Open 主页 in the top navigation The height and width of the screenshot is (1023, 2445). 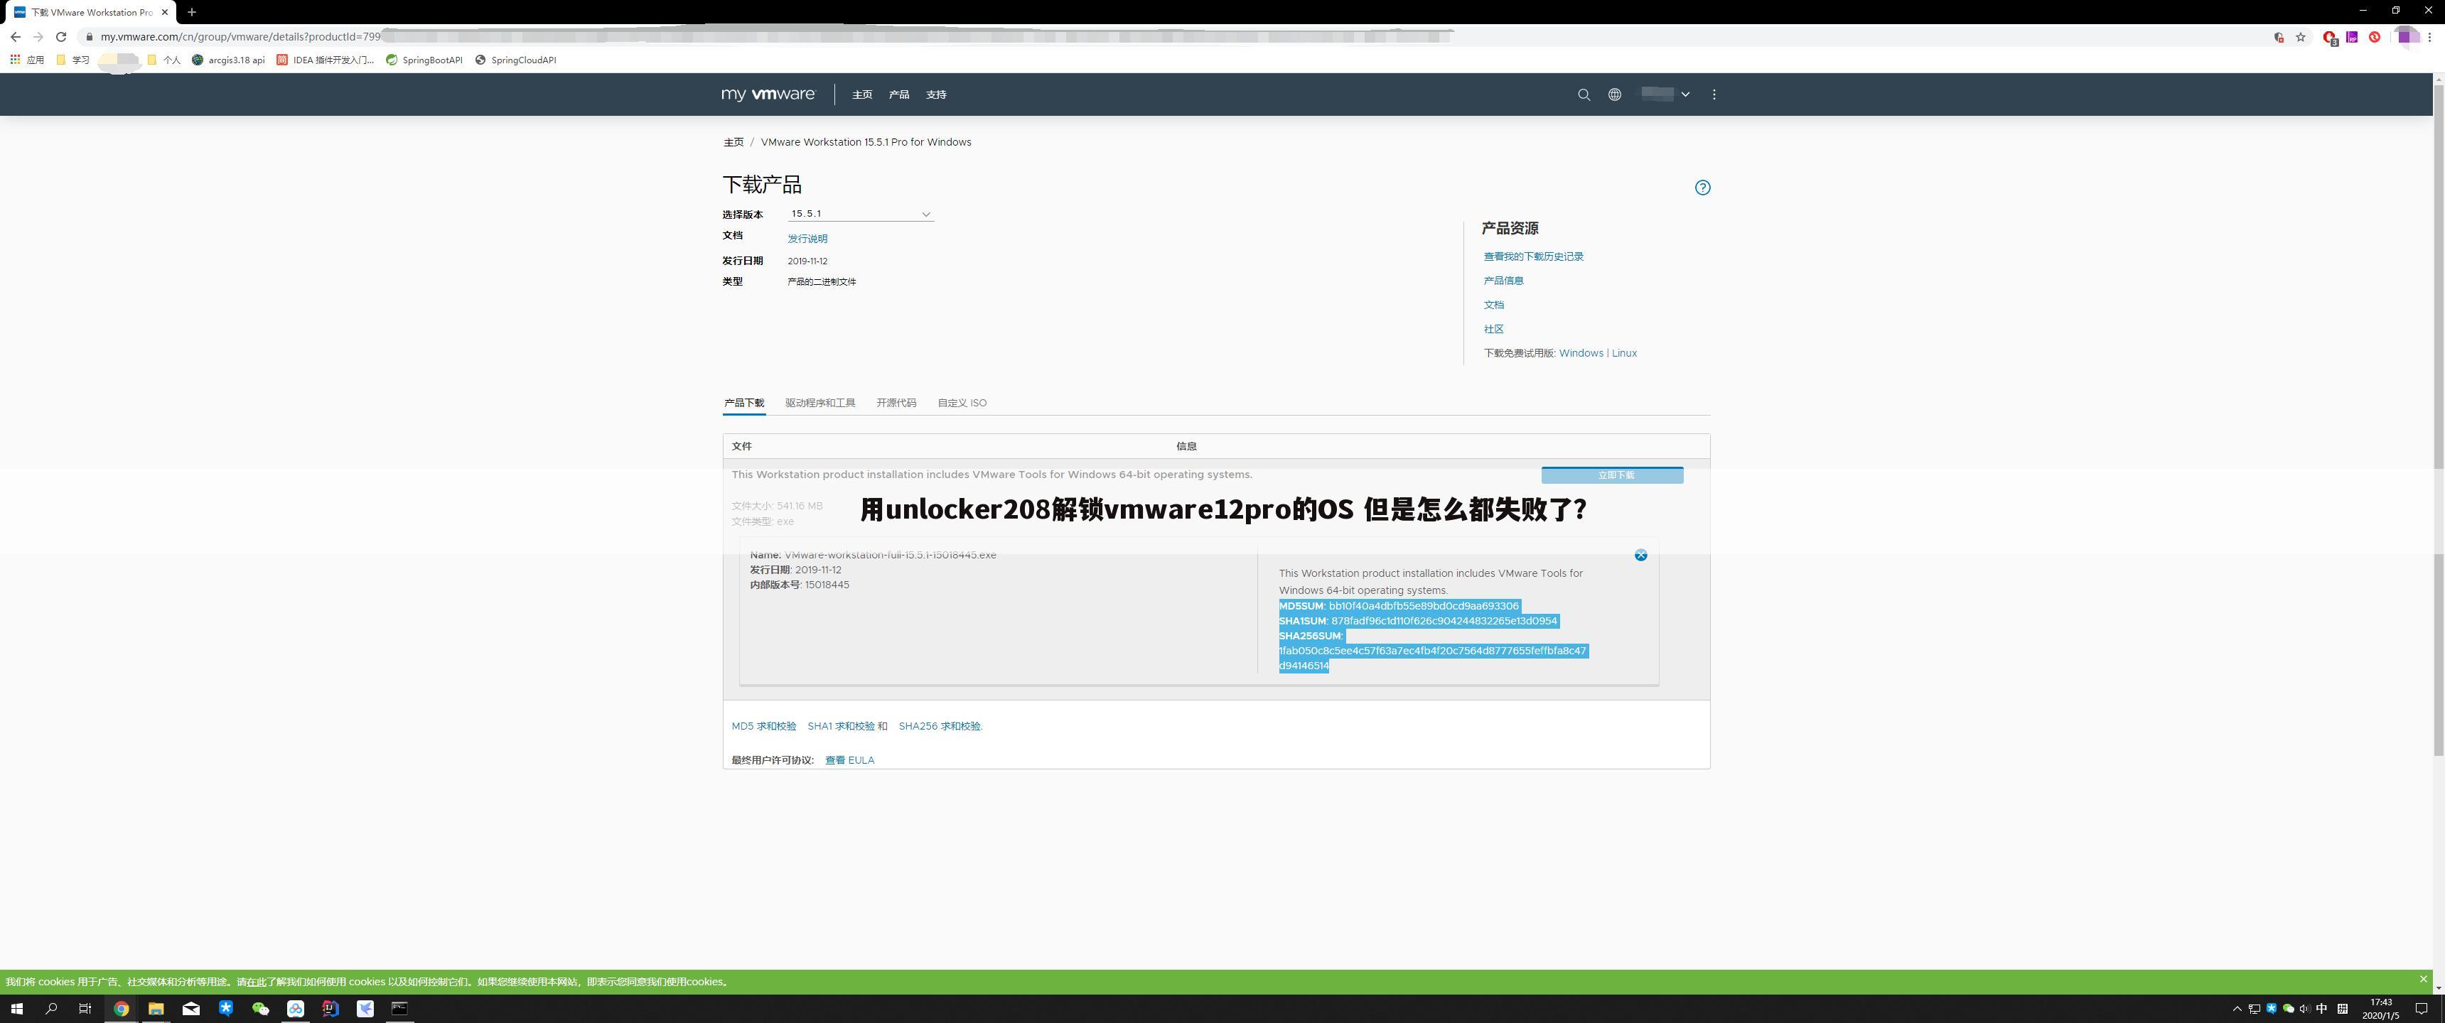click(x=862, y=94)
